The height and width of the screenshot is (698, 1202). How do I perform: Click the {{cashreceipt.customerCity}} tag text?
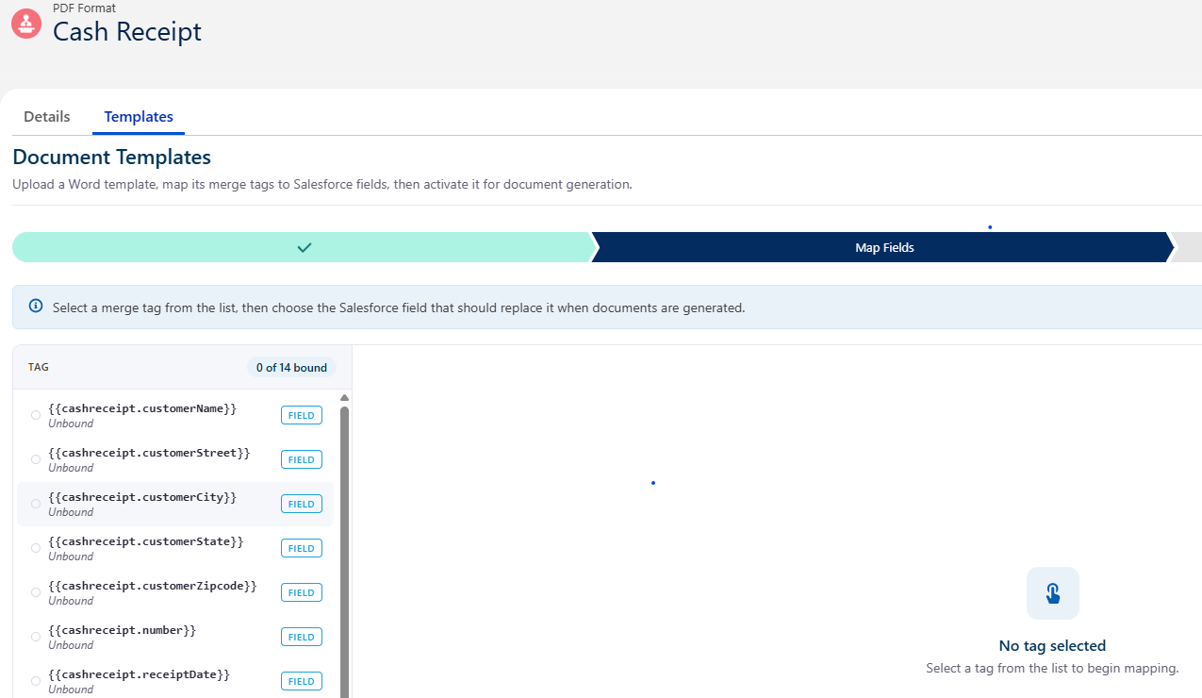pos(142,497)
